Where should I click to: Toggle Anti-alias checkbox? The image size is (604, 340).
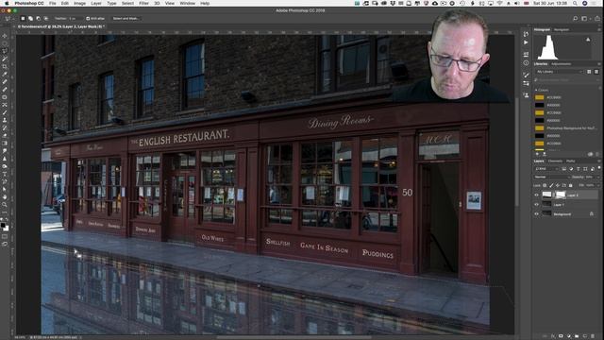[88, 19]
